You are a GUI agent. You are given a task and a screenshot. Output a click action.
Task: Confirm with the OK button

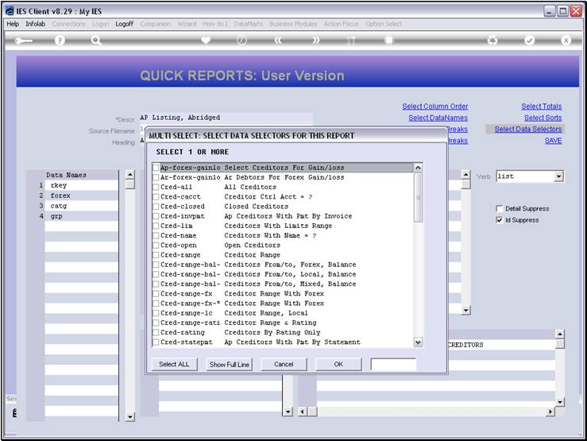point(338,364)
